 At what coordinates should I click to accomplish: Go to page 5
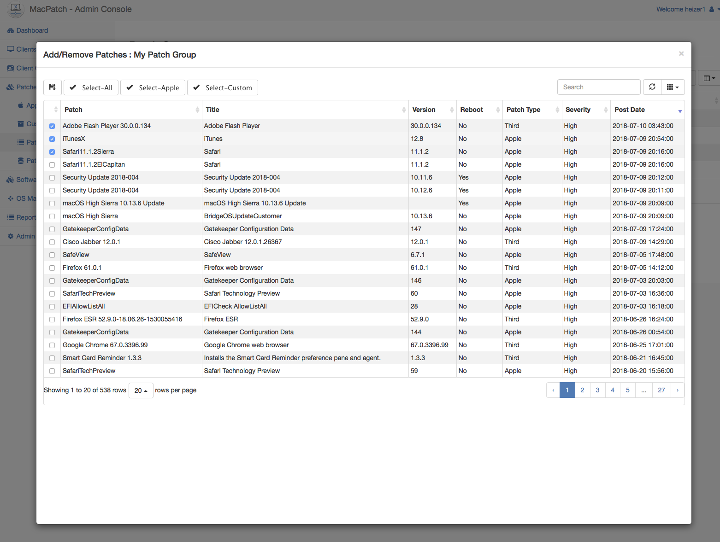pyautogui.click(x=628, y=390)
